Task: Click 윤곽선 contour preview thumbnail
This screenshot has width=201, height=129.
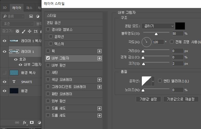Action: [147, 81]
